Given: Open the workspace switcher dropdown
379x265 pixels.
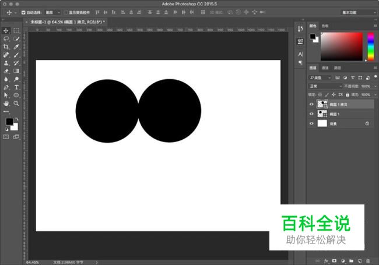Looking at the screenshot, I should pyautogui.click(x=359, y=12).
